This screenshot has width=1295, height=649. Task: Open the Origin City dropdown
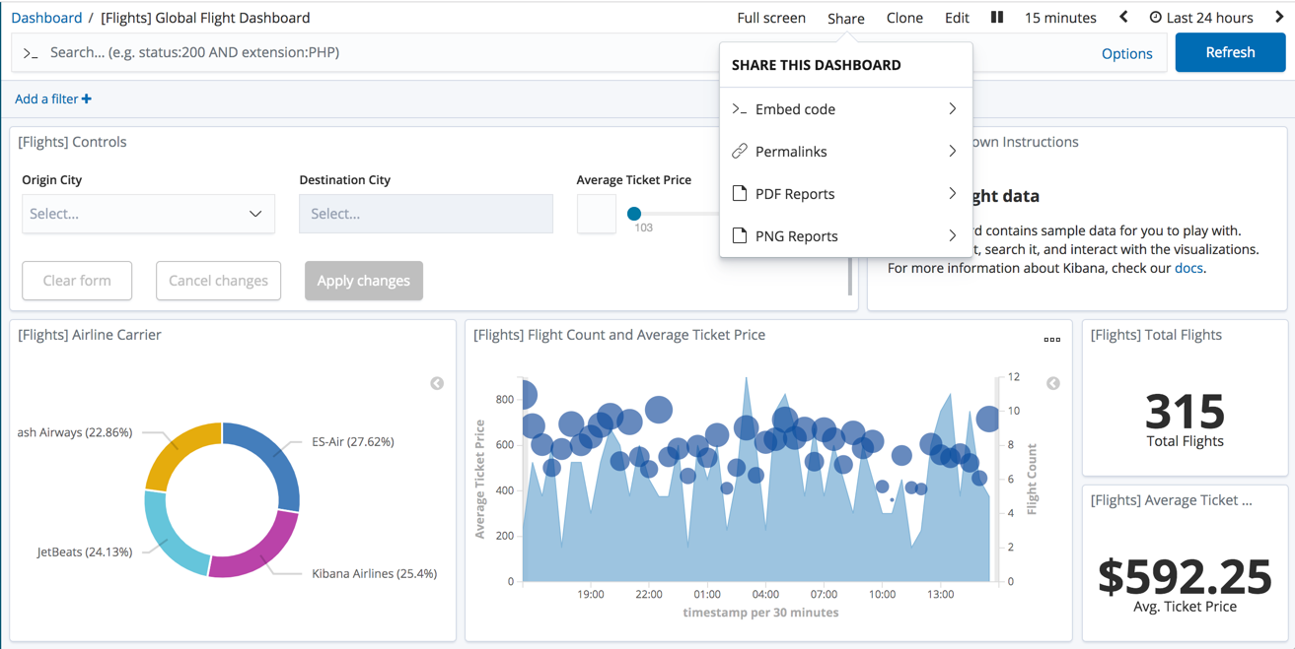[148, 214]
